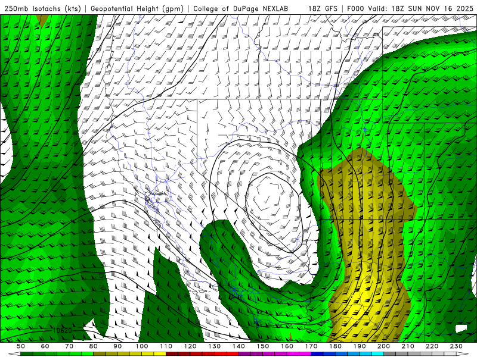Select the dark blue swatch starting at 170

317,353
